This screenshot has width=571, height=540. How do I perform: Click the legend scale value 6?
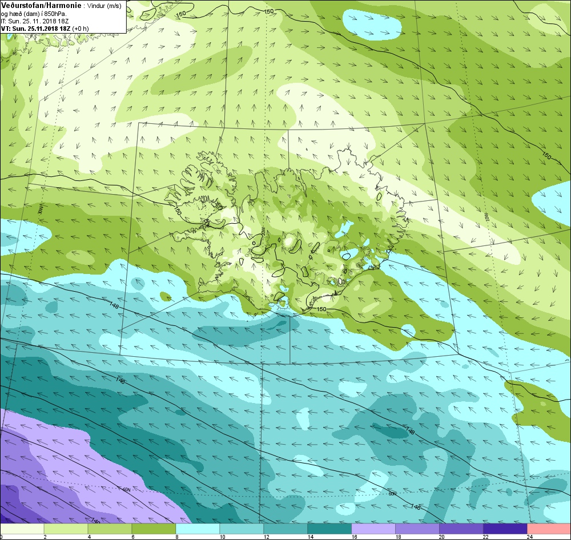coord(133,537)
